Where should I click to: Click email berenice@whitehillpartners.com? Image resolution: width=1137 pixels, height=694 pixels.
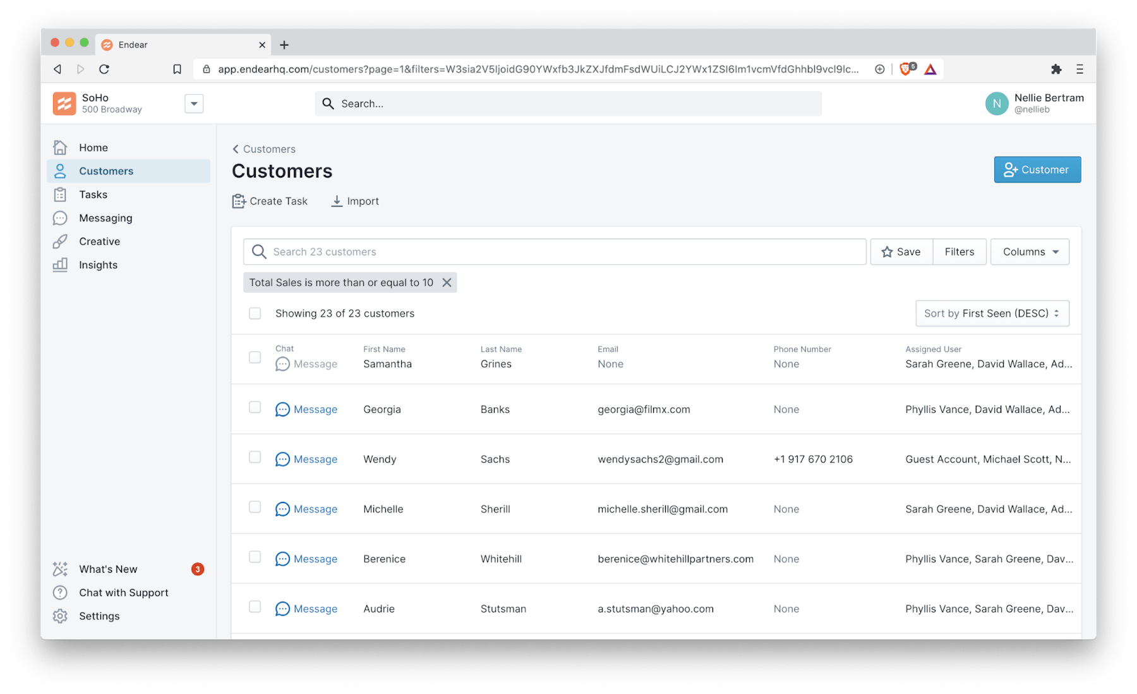tap(675, 559)
